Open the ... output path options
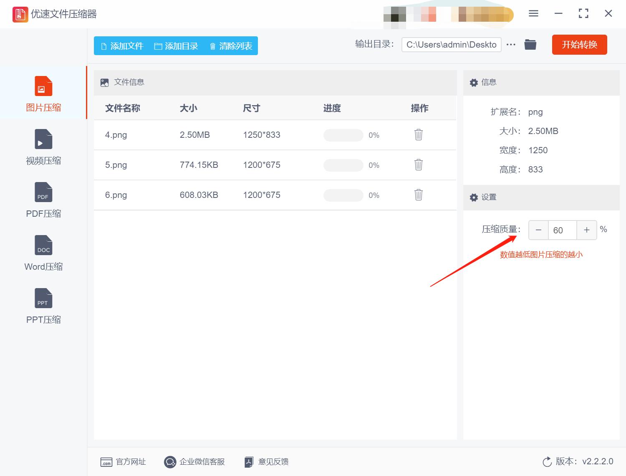626x476 pixels. [511, 44]
